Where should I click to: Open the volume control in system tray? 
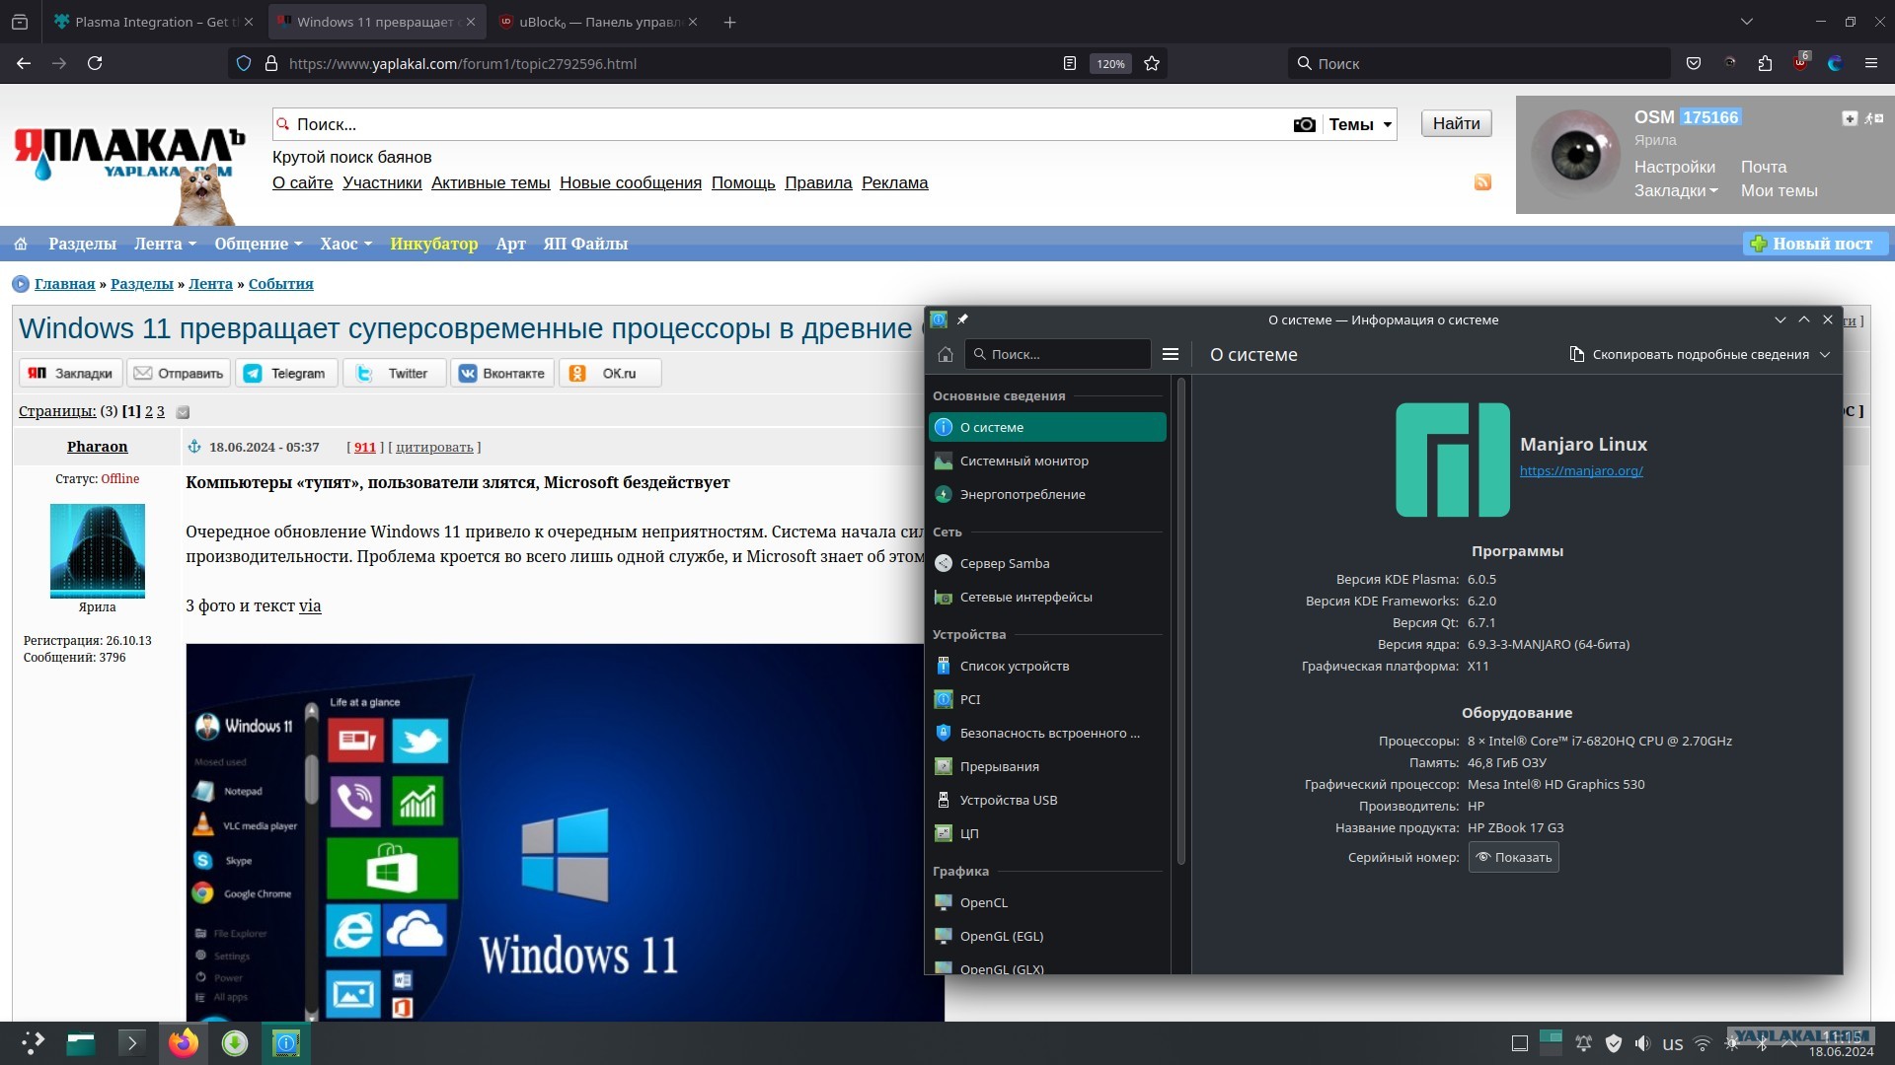click(x=1642, y=1043)
